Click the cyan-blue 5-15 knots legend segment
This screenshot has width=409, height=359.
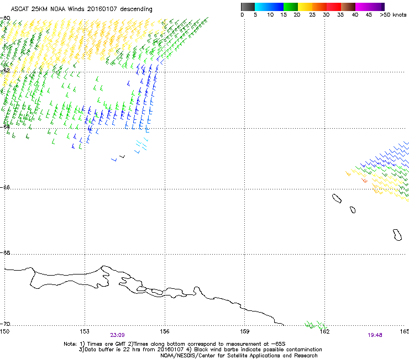click(269, 7)
